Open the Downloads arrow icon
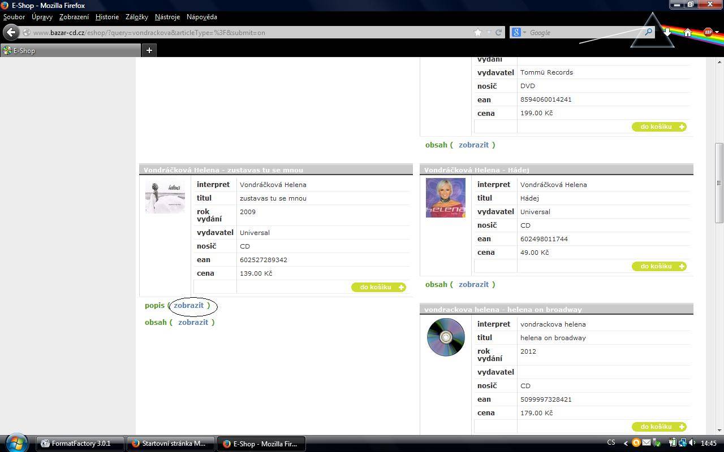 (x=667, y=32)
